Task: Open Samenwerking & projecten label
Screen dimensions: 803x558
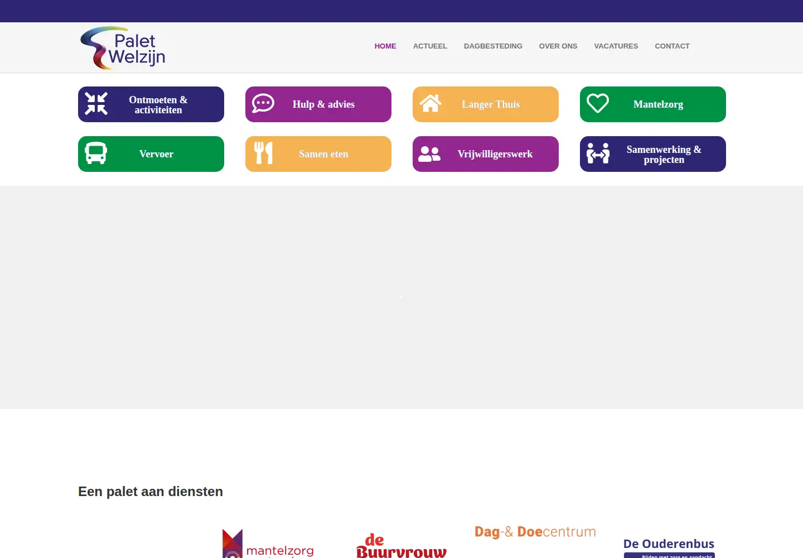Action: [x=664, y=155]
